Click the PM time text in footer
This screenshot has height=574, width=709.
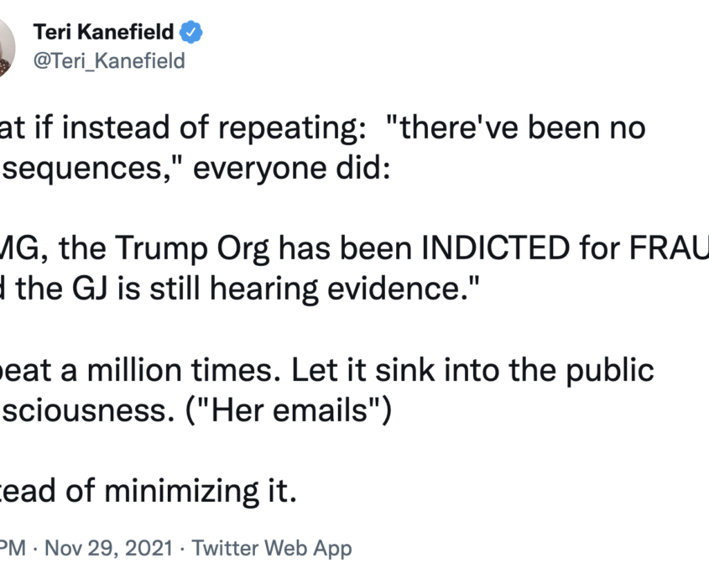[x=13, y=548]
